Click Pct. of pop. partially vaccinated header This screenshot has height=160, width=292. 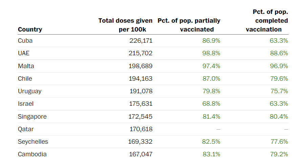[189, 25]
